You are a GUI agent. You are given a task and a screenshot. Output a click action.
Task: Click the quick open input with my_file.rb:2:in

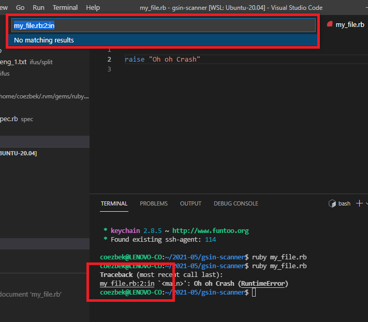[164, 25]
